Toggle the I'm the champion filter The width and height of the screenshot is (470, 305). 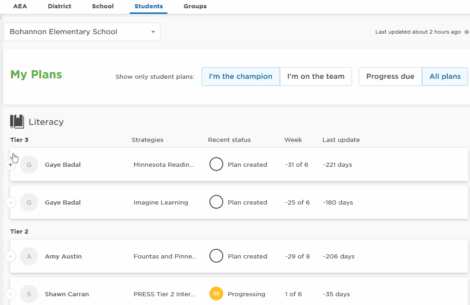240,76
